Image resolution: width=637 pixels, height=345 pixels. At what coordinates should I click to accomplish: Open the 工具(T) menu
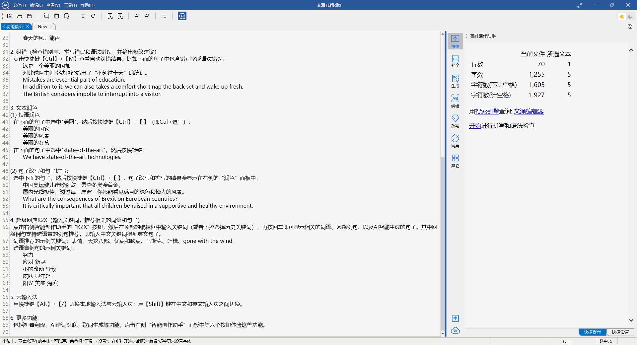click(x=70, y=5)
